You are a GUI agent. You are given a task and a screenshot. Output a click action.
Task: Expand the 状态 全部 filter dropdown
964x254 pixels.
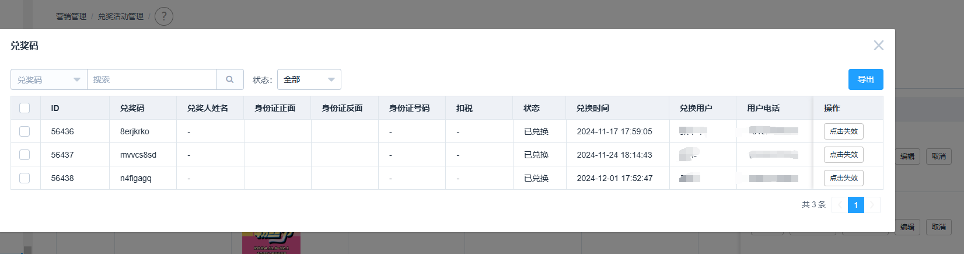tap(309, 79)
